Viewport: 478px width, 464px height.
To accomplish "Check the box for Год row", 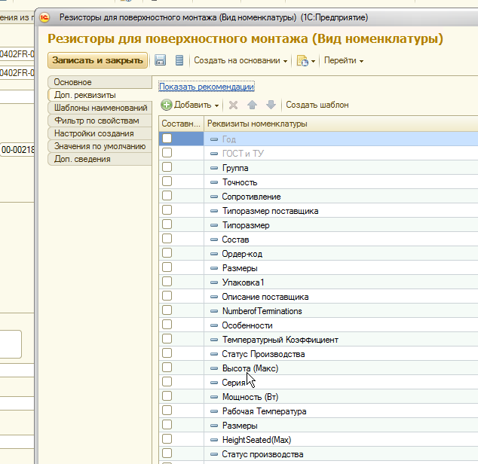I will pyautogui.click(x=167, y=139).
